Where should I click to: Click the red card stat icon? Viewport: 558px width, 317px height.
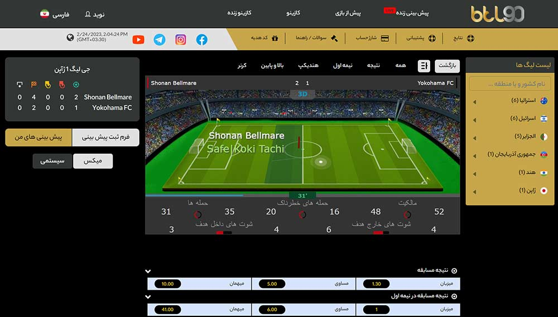click(62, 85)
